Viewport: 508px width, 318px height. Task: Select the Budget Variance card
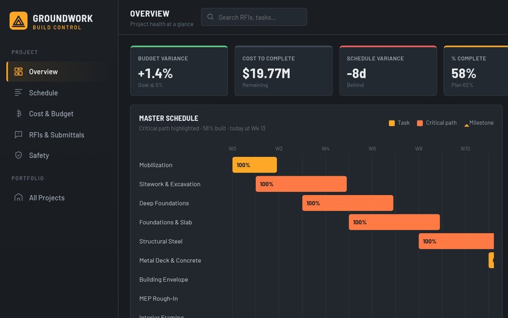[179, 71]
